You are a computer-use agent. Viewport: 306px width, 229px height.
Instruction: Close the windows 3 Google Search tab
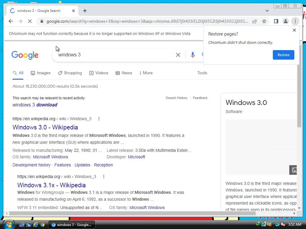(74, 11)
